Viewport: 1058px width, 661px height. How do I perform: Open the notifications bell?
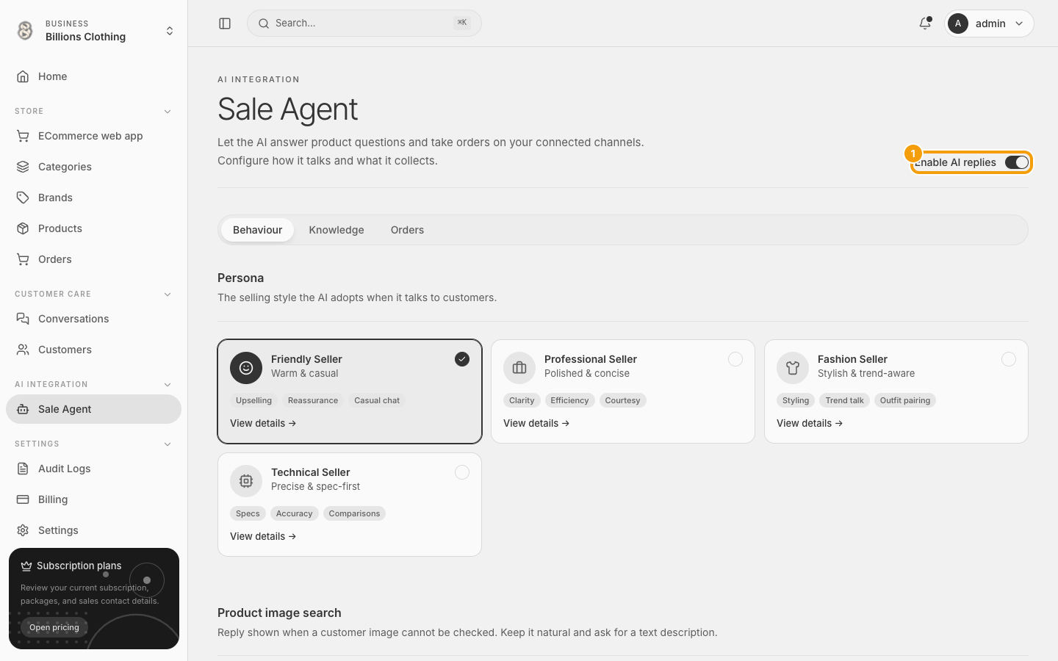925,24
